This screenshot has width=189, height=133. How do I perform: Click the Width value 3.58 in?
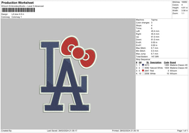(184, 11)
